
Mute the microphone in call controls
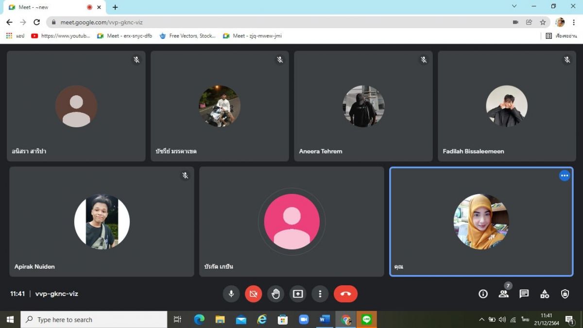click(x=231, y=294)
